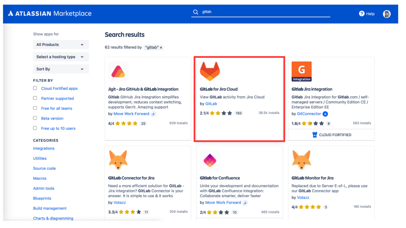Open the Integrations category

pos(44,148)
